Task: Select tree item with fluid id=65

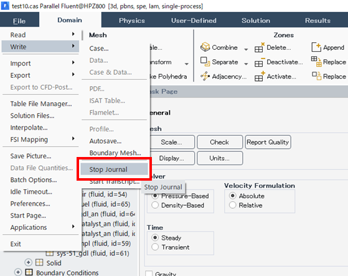Action: coord(106,204)
